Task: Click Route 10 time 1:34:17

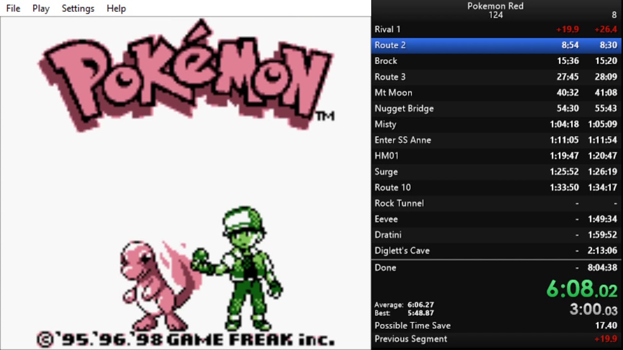Action: click(x=603, y=187)
